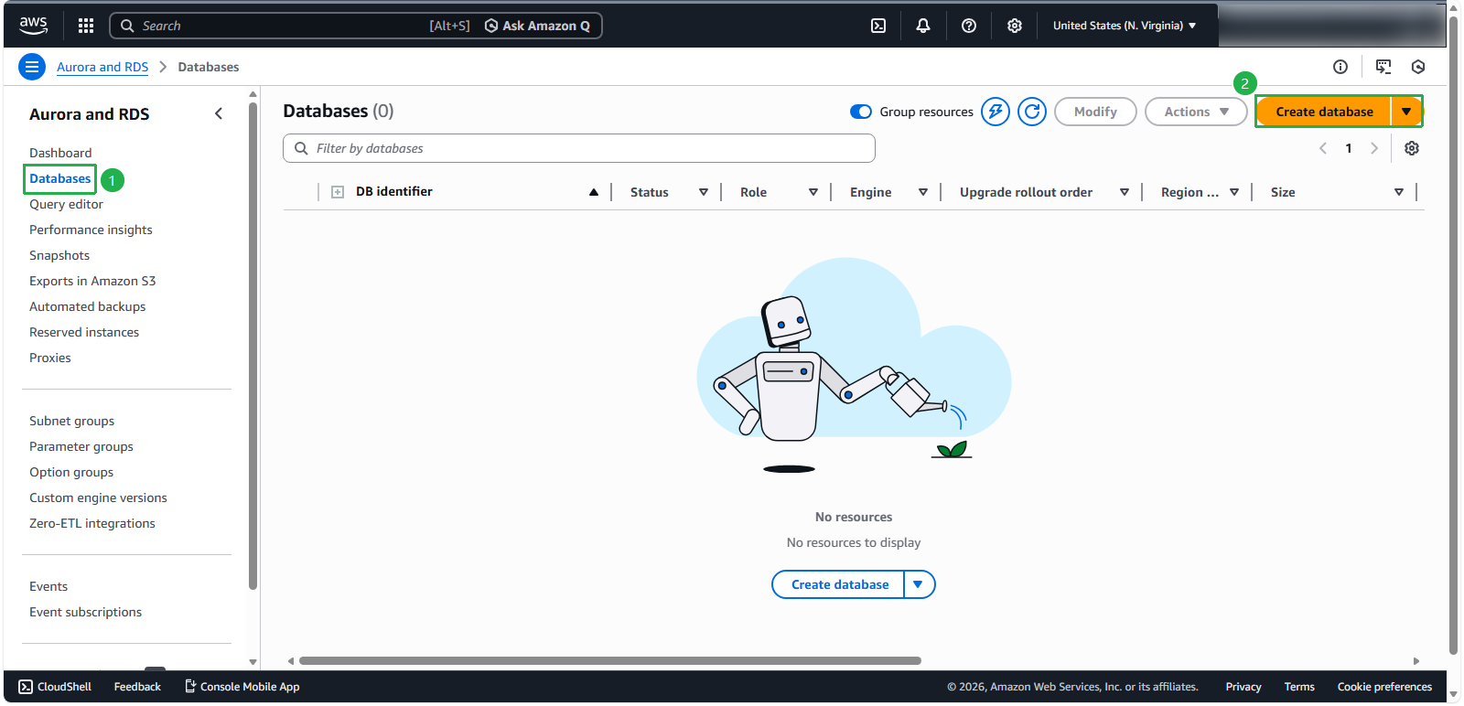Open Event subscriptions

coord(85,612)
